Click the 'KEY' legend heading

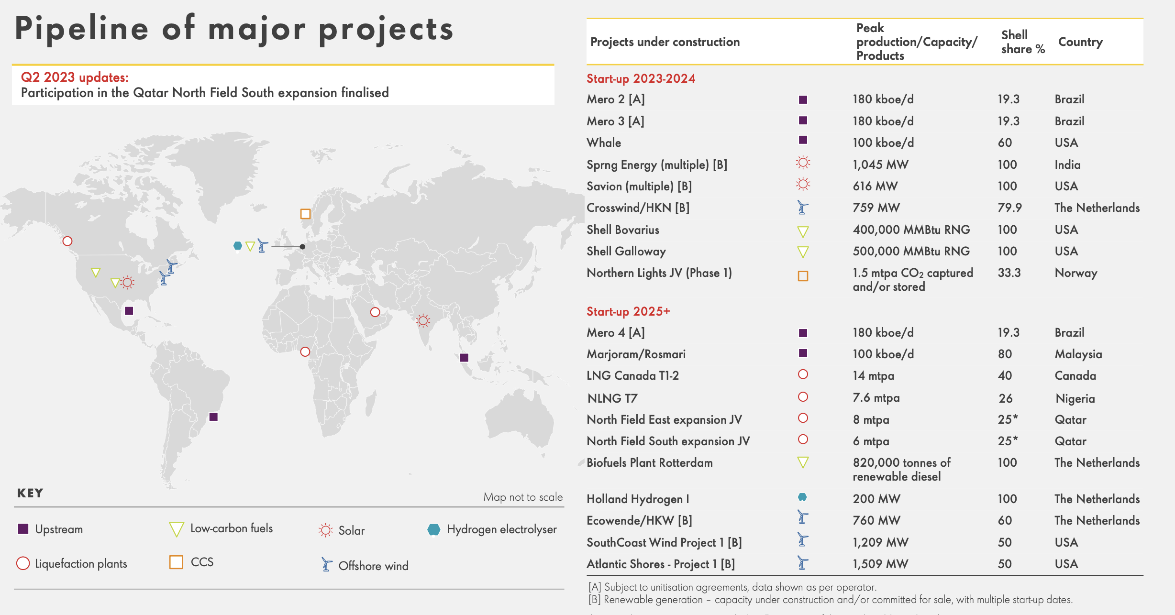click(x=30, y=493)
